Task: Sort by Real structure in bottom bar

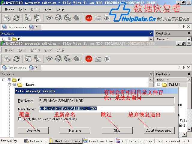Action: 65,141
